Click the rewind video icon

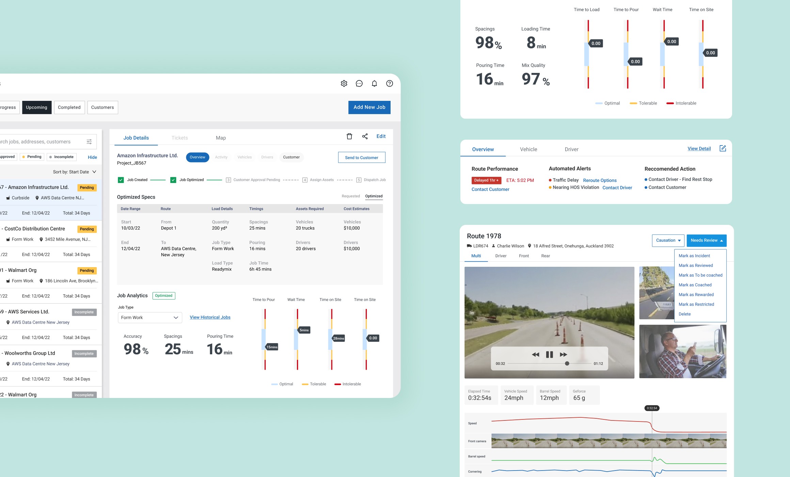[535, 355]
